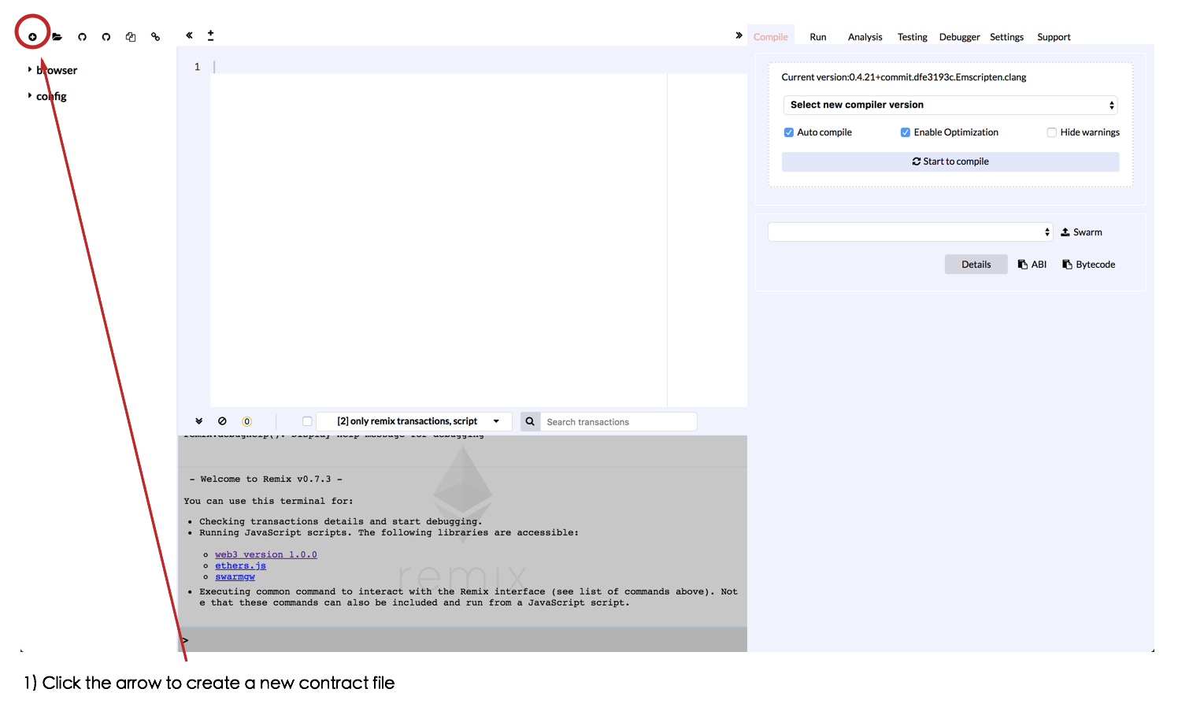Viewport: 1178px width, 715px height.
Task: Expand the config folder
Action: tap(47, 96)
